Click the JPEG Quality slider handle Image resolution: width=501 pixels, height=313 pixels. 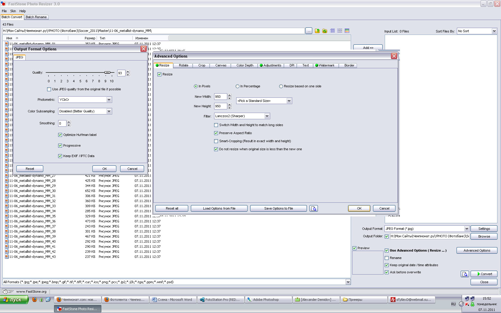(x=107, y=72)
